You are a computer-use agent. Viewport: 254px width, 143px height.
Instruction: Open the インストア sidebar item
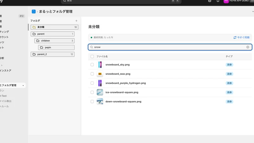[x=5, y=71]
